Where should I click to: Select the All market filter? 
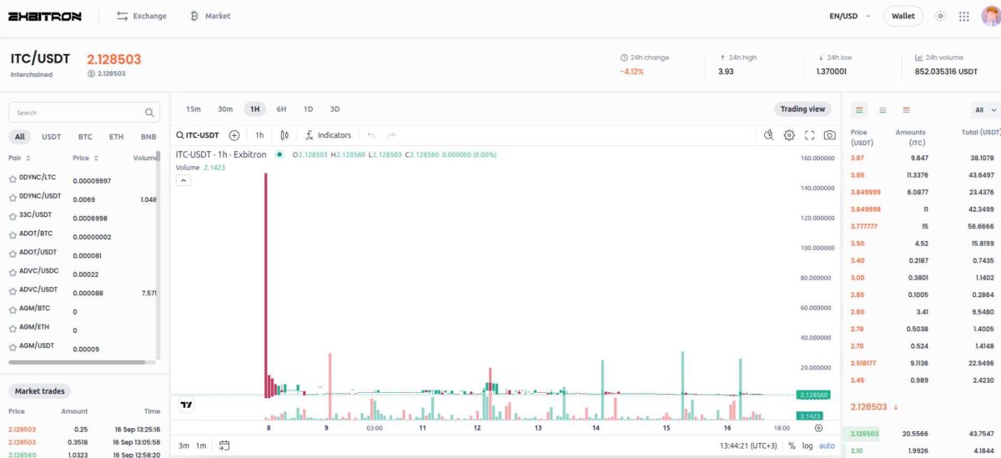coord(20,137)
